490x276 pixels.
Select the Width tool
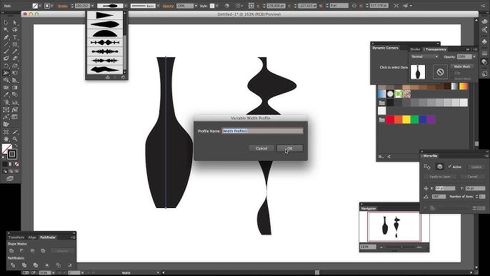point(6,73)
